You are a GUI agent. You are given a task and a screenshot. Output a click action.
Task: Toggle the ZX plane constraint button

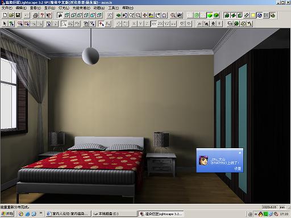click(160, 24)
